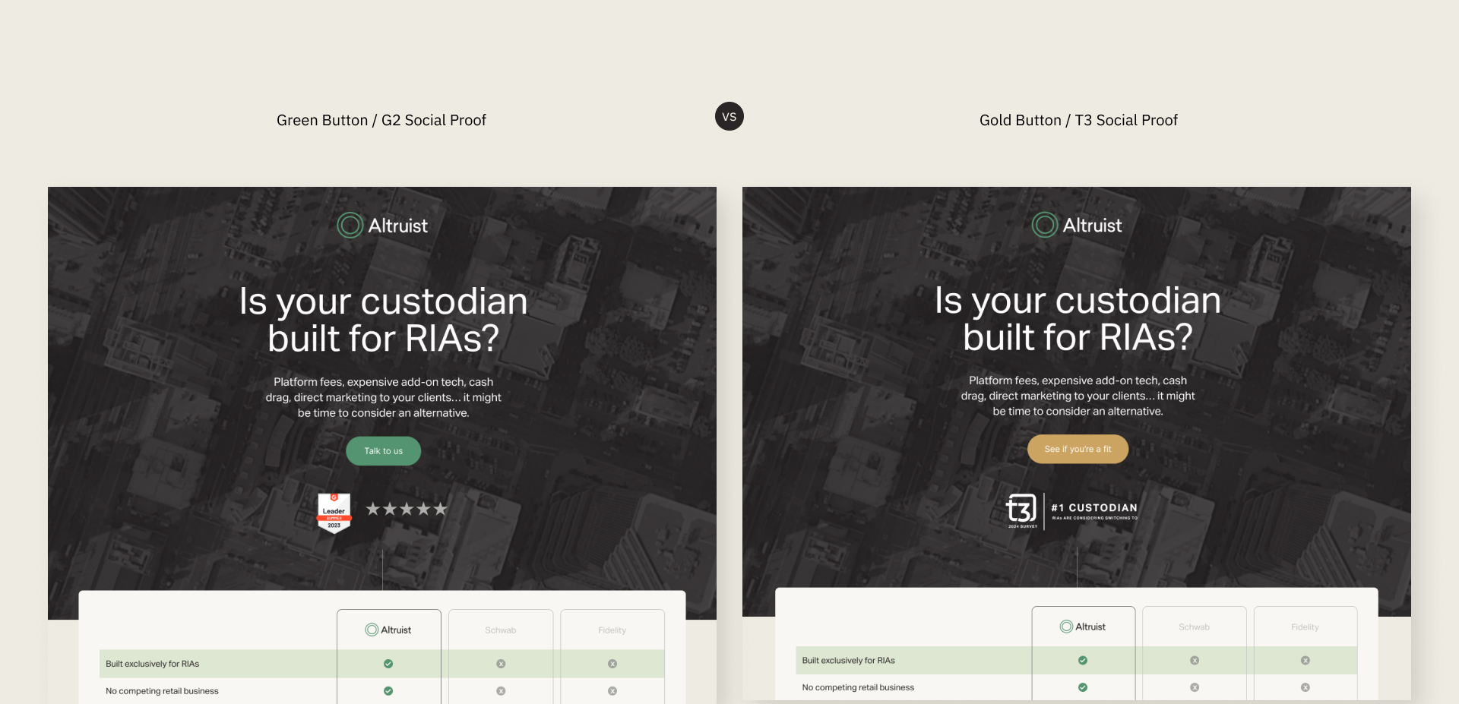Click Schwab's gray X for "Built exclusively for RIAs", right table
This screenshot has width=1459, height=704.
pos(1195,661)
